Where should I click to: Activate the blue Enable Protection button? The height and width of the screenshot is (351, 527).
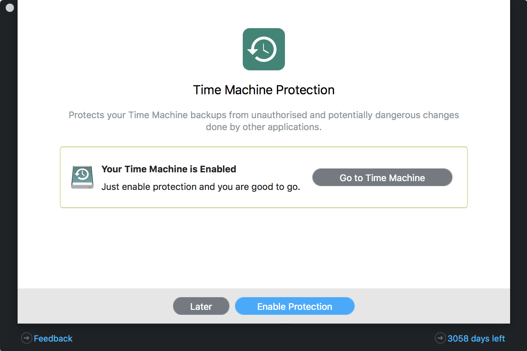point(295,306)
